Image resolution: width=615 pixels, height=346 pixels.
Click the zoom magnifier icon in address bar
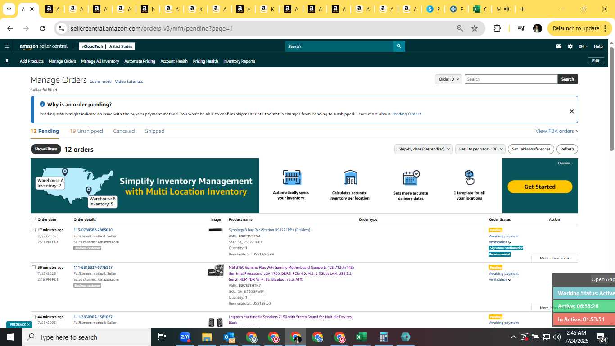tap(460, 28)
